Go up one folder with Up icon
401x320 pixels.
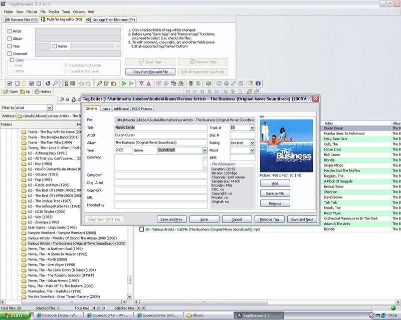[26, 91]
